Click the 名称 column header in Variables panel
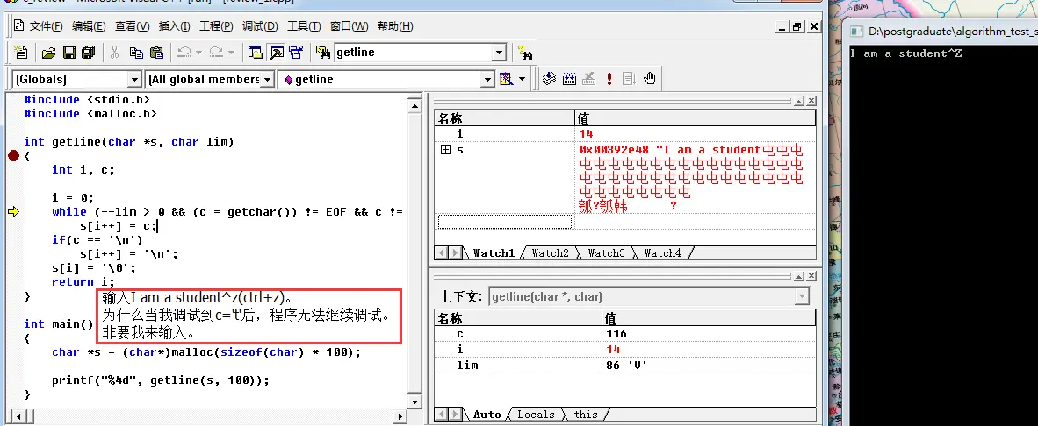The height and width of the screenshot is (426, 1038). pos(517,318)
